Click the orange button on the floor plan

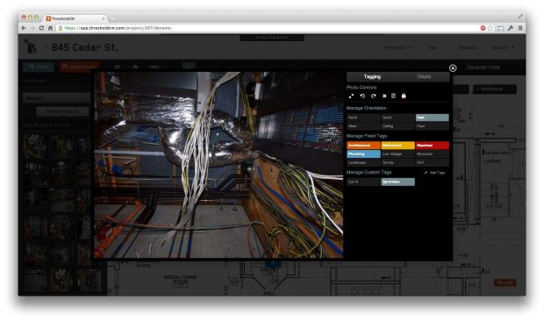[505, 282]
